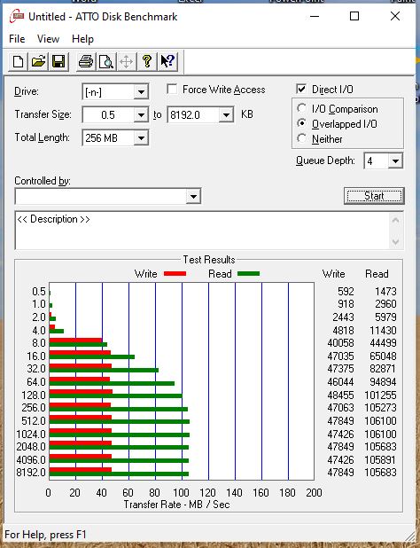
Task: Click the write value 40058
Action: point(340,343)
